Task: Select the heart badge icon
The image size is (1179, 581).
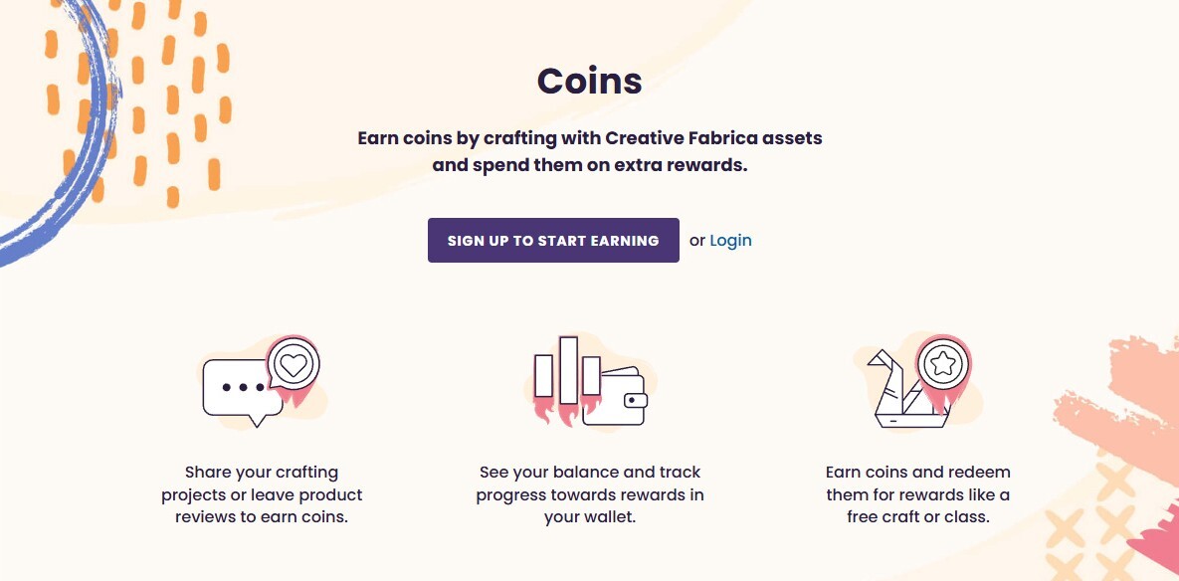Action: 293,364
